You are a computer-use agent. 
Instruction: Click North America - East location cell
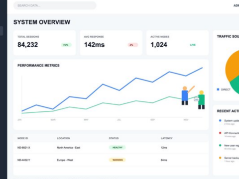click(x=69, y=148)
